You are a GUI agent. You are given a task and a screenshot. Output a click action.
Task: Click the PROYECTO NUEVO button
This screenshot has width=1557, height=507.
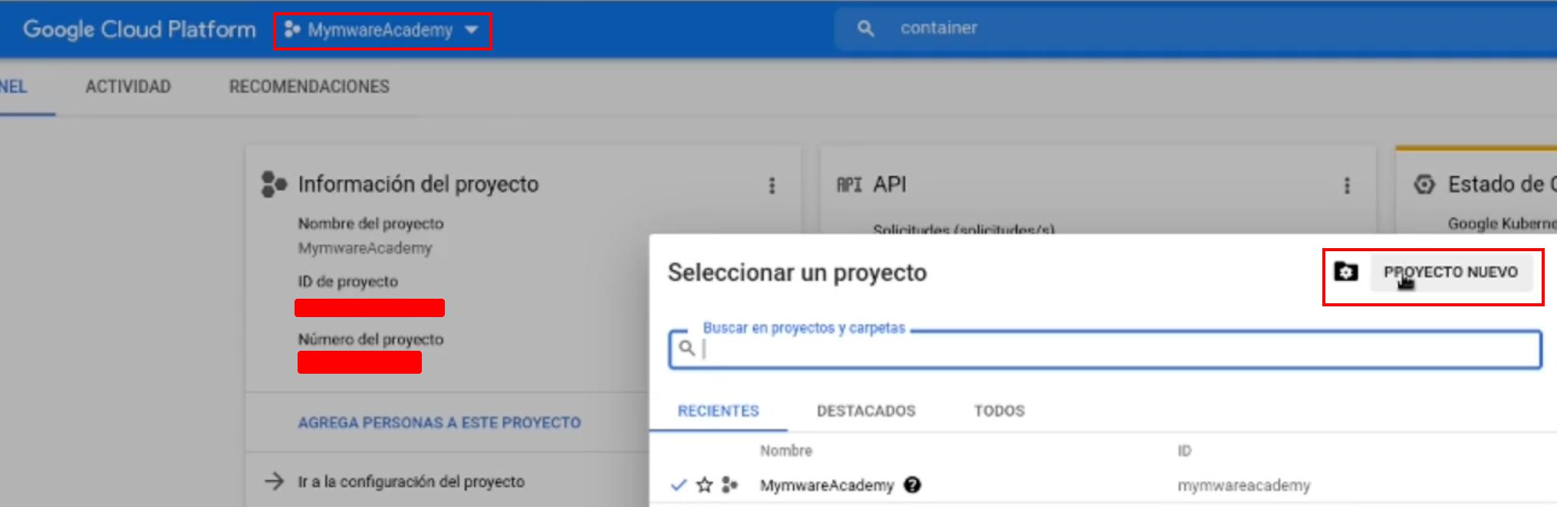point(1450,273)
